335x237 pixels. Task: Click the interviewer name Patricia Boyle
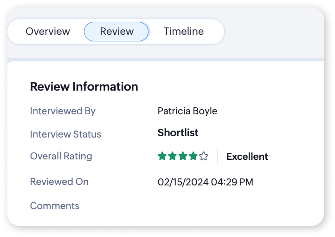[187, 111]
